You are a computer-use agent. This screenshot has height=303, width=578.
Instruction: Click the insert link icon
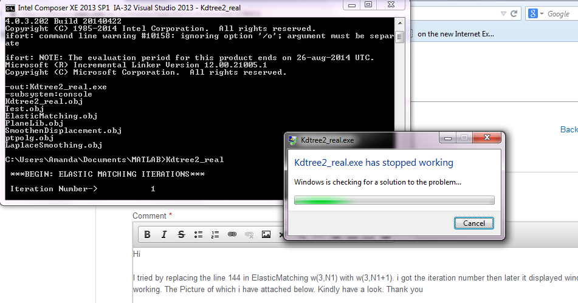[232, 234]
